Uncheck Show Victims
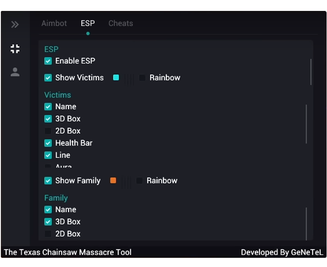The height and width of the screenshot is (267, 327). coord(48,78)
